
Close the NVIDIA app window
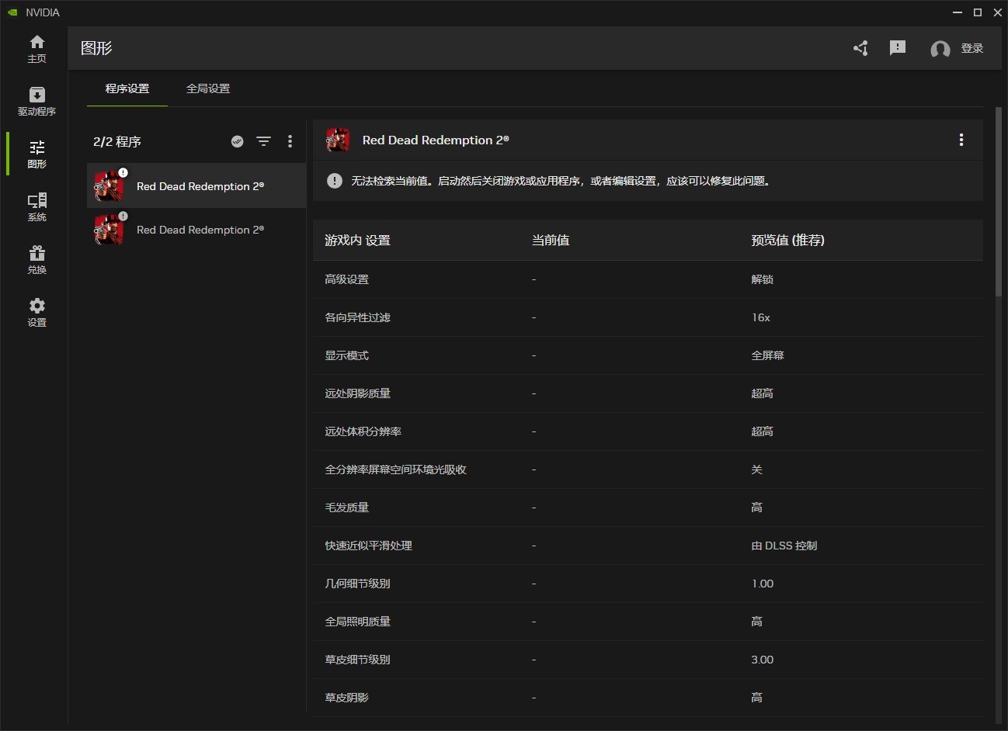click(998, 12)
